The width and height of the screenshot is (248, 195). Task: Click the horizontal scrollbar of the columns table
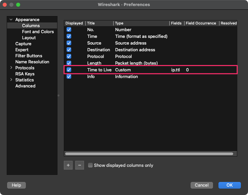pyautogui.click(x=149, y=154)
